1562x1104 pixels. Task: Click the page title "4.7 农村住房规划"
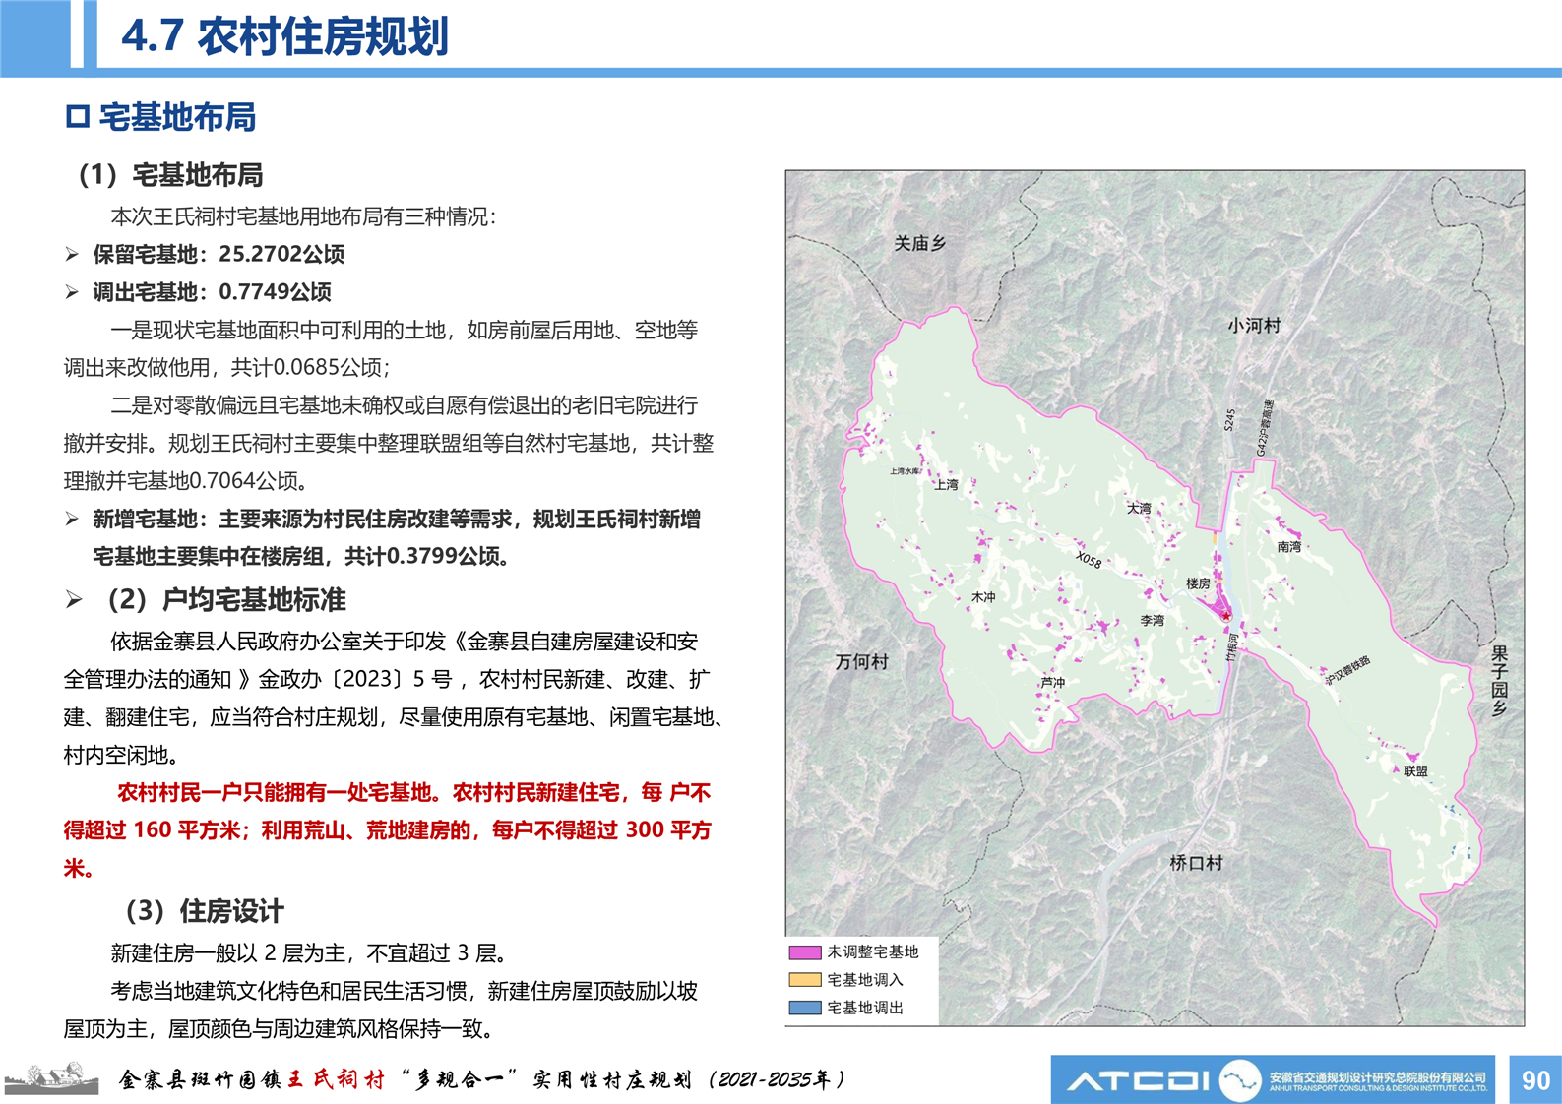click(x=285, y=36)
